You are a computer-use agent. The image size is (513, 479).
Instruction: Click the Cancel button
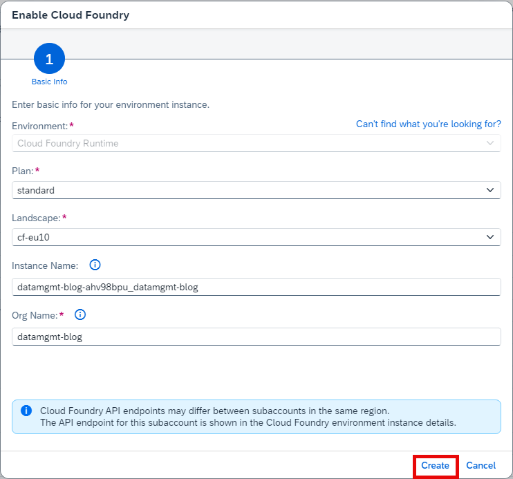(x=481, y=465)
